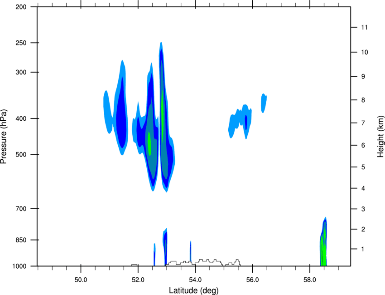Image resolution: width=385 pixels, height=295 pixels.
Task: Click the 4 km height label
Action: [x=363, y=188]
